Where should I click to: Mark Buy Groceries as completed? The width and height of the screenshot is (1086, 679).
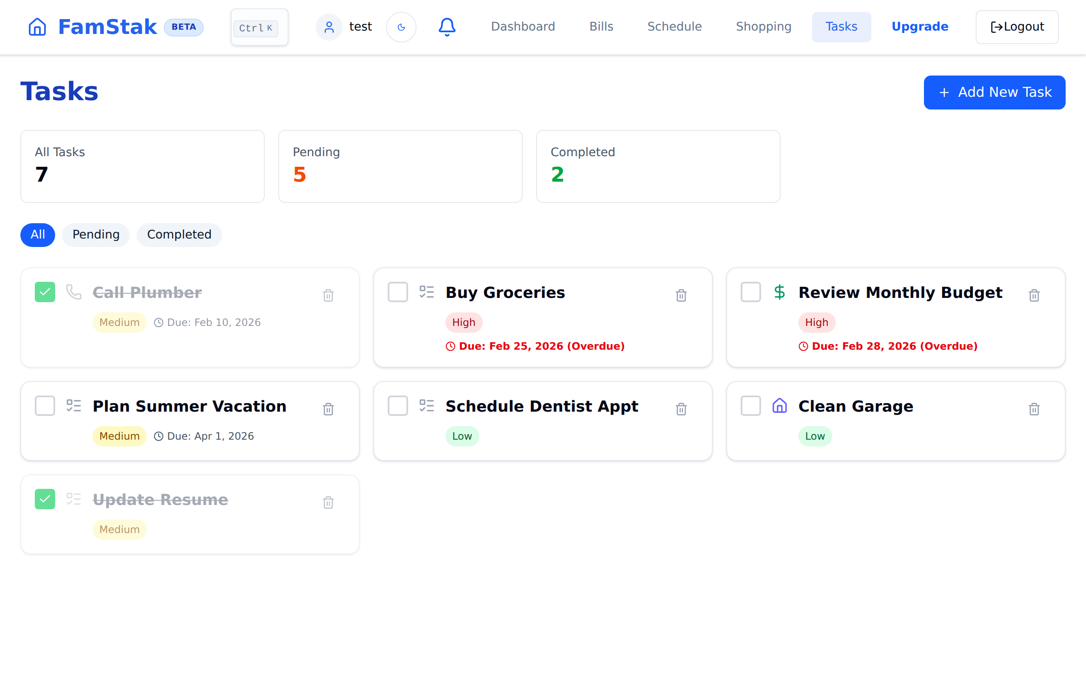(397, 292)
